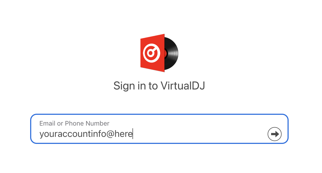Click the small red dot inside target emblem
The width and height of the screenshot is (322, 173).
click(x=151, y=53)
